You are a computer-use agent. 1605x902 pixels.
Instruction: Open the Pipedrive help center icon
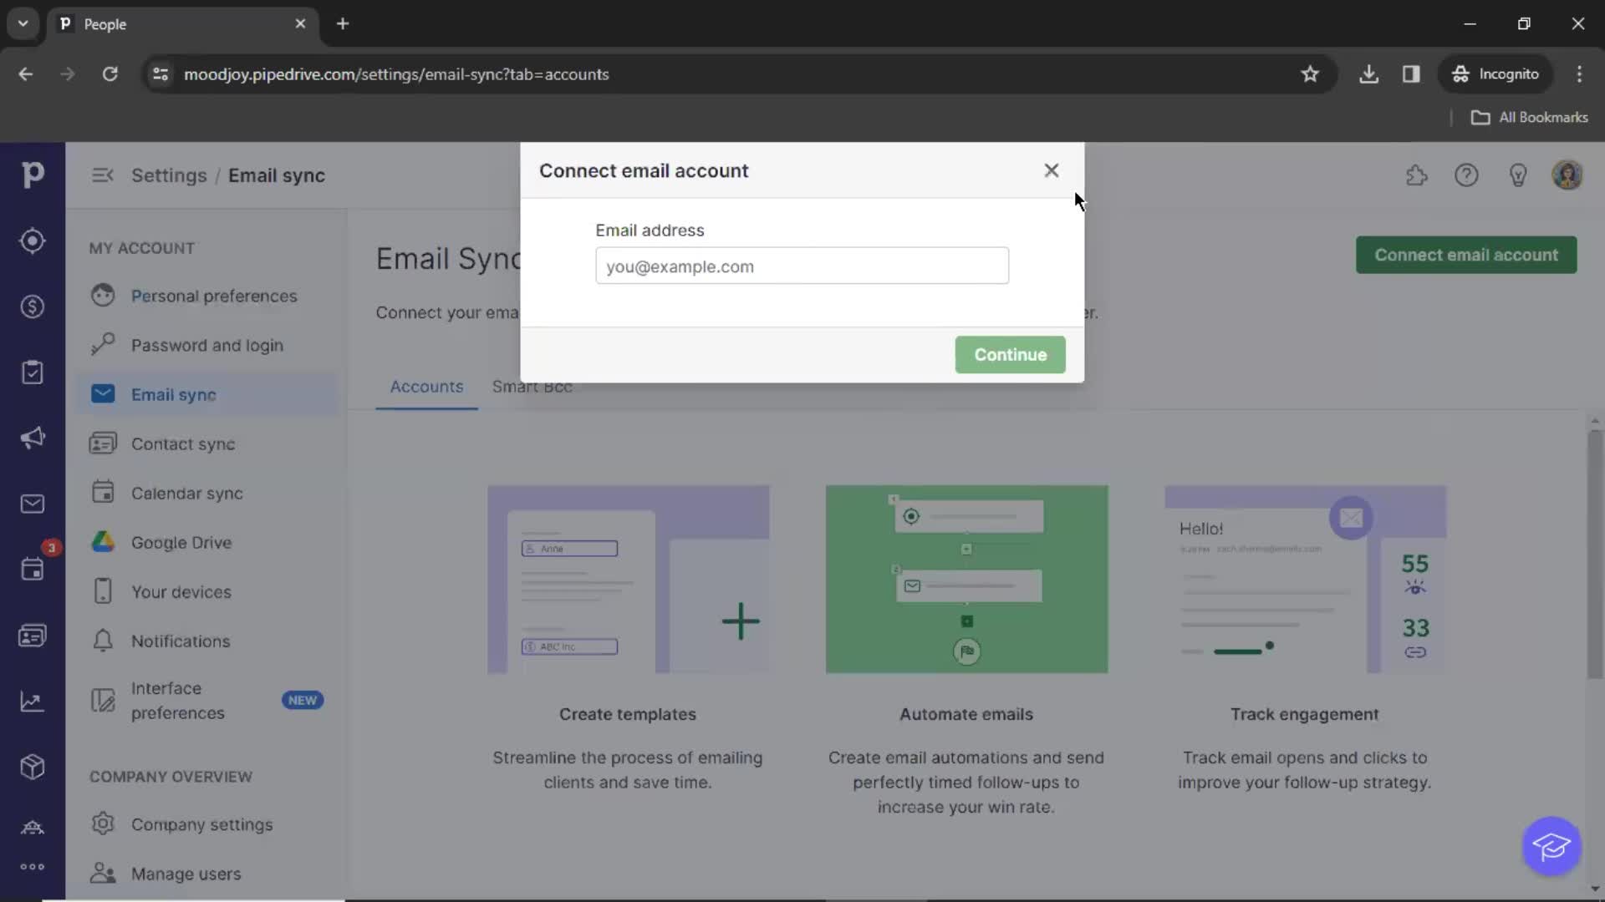click(1466, 175)
